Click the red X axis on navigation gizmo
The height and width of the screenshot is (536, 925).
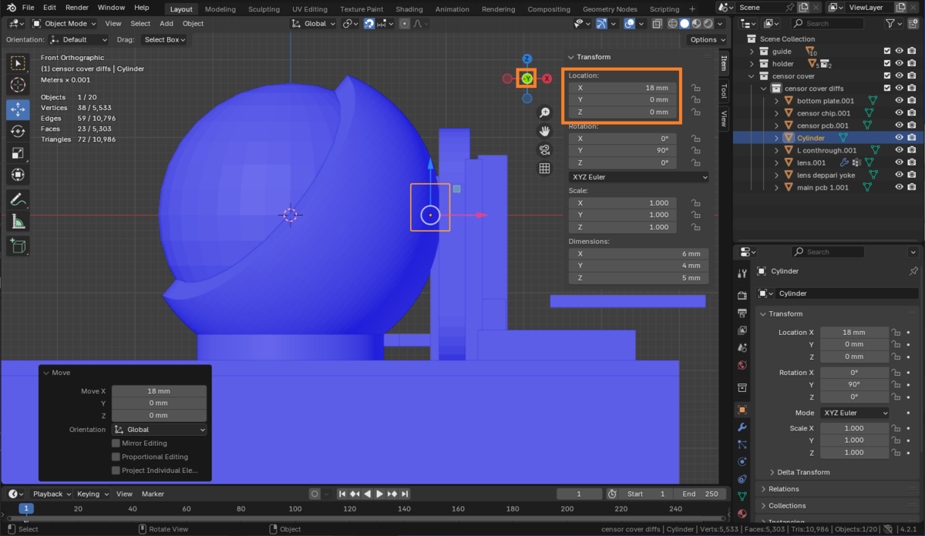click(547, 79)
